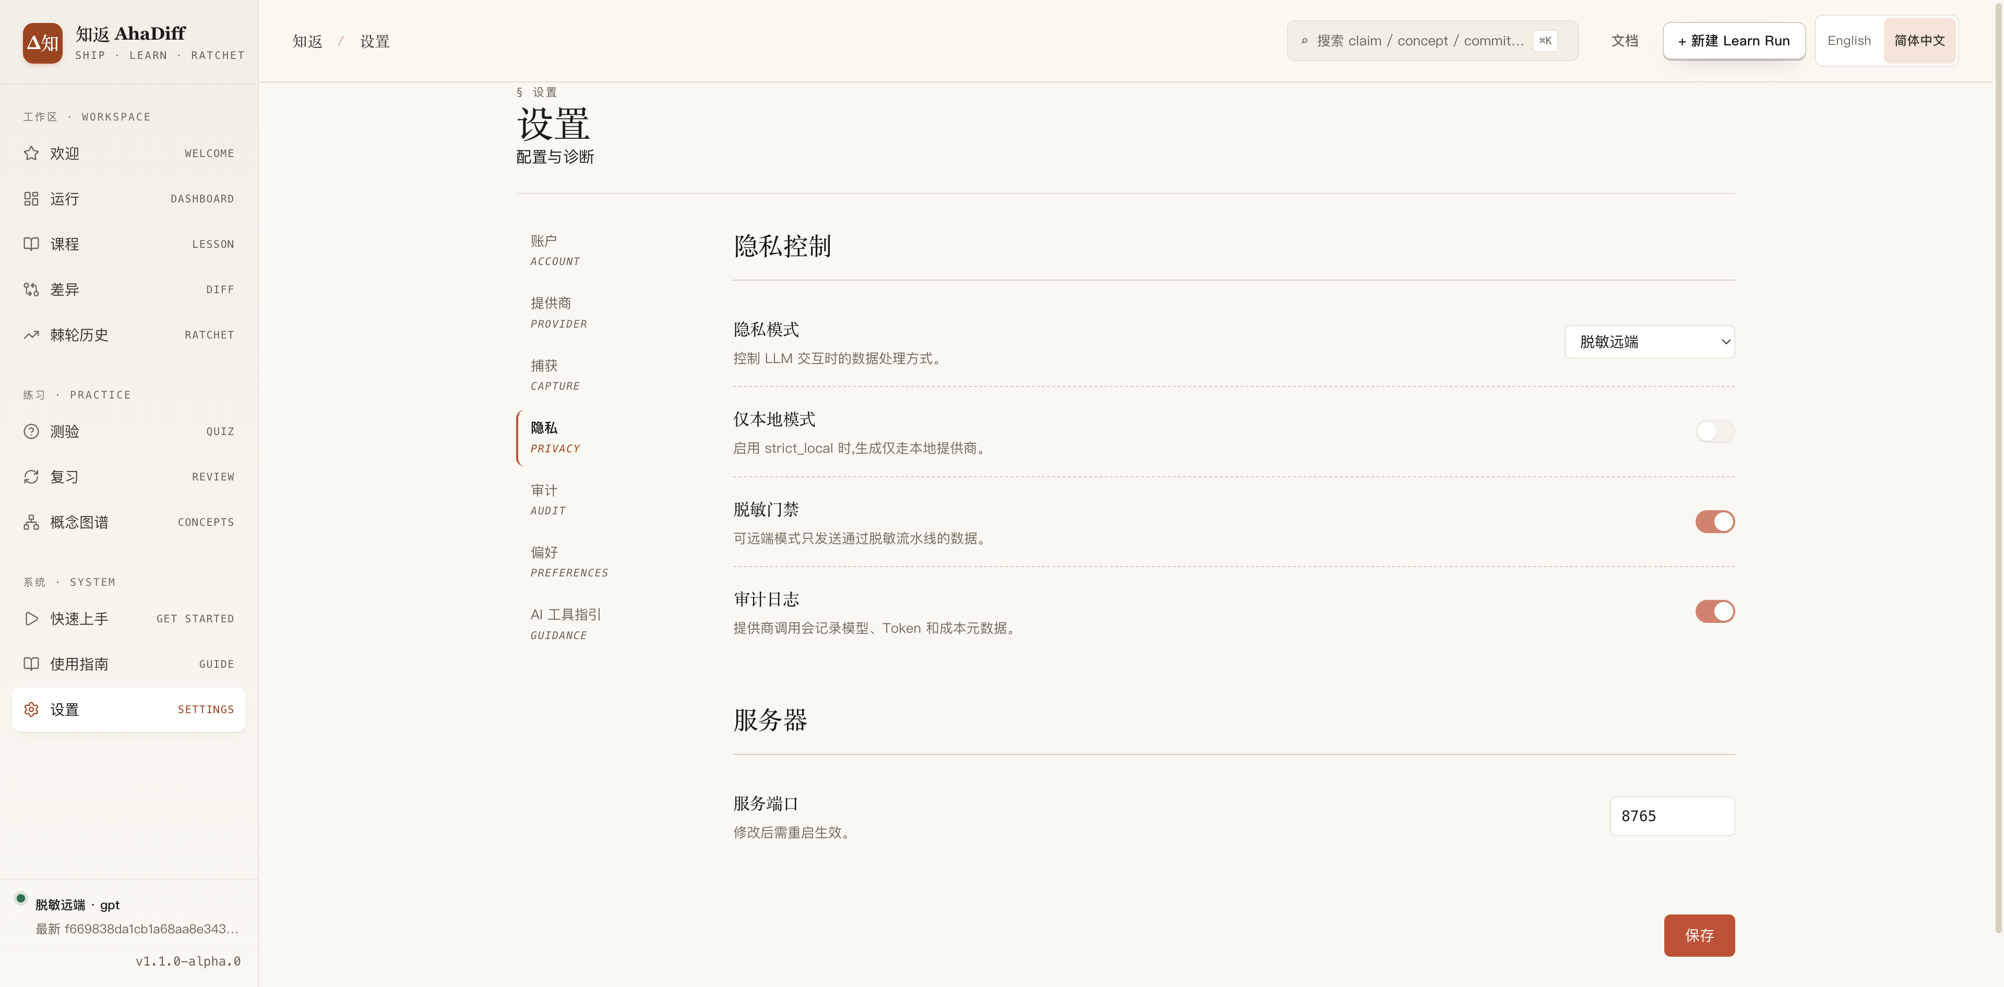Open 测验 QUIZ sidebar page

tap(128, 431)
